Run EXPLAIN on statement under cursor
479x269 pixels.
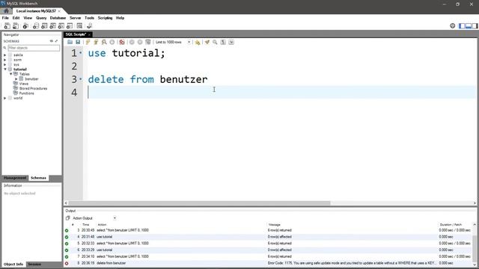(x=104, y=42)
